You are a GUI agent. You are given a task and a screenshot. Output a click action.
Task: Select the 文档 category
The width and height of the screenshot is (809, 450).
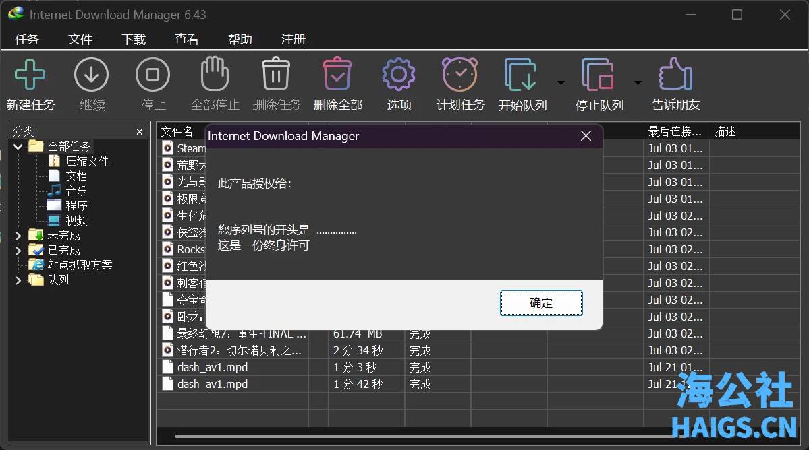pos(67,176)
